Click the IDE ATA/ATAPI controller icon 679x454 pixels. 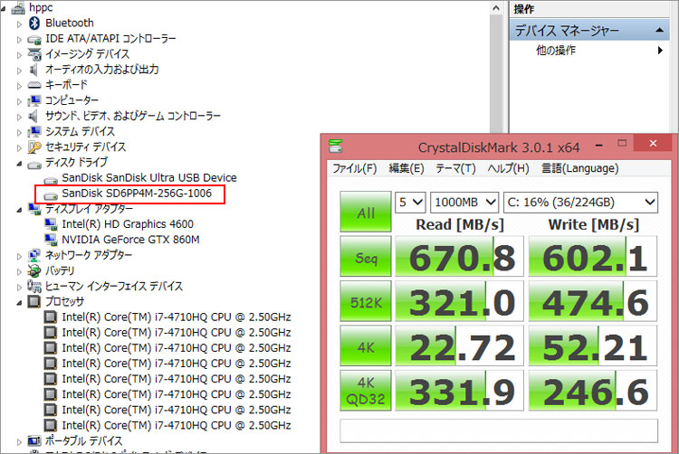coord(34,40)
